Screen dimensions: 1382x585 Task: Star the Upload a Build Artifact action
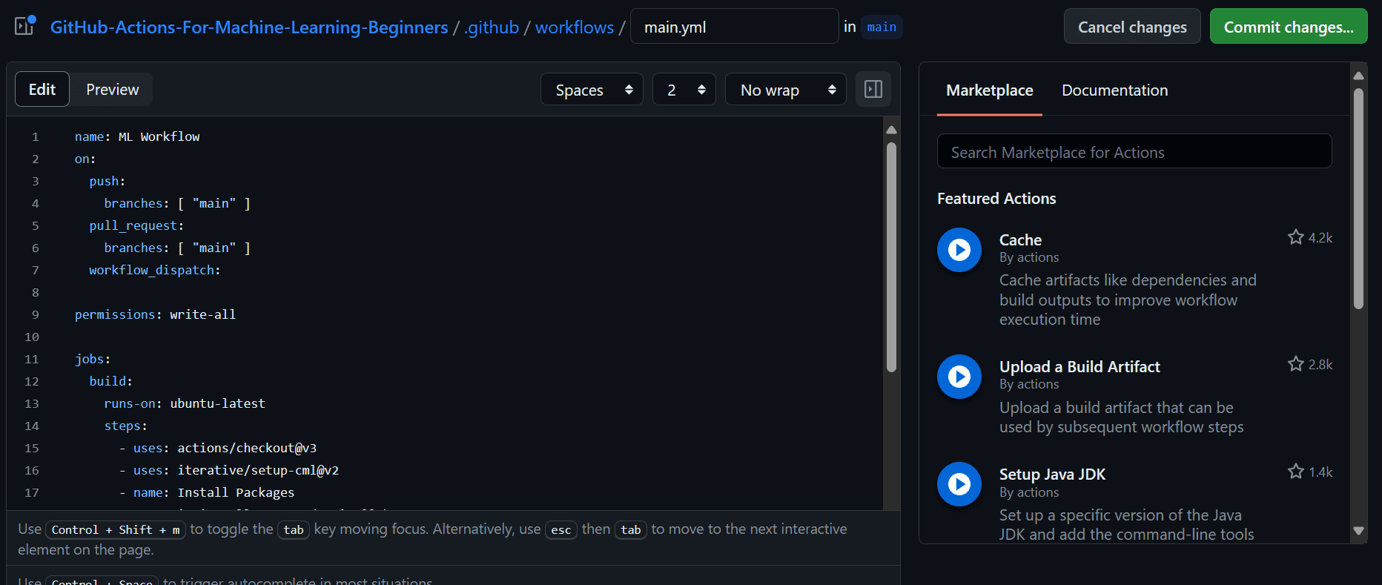tap(1296, 364)
